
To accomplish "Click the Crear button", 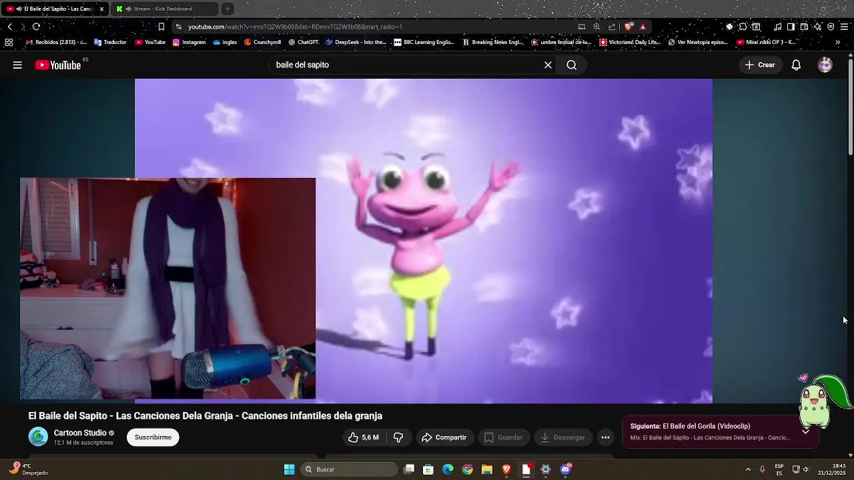I will coord(760,65).
